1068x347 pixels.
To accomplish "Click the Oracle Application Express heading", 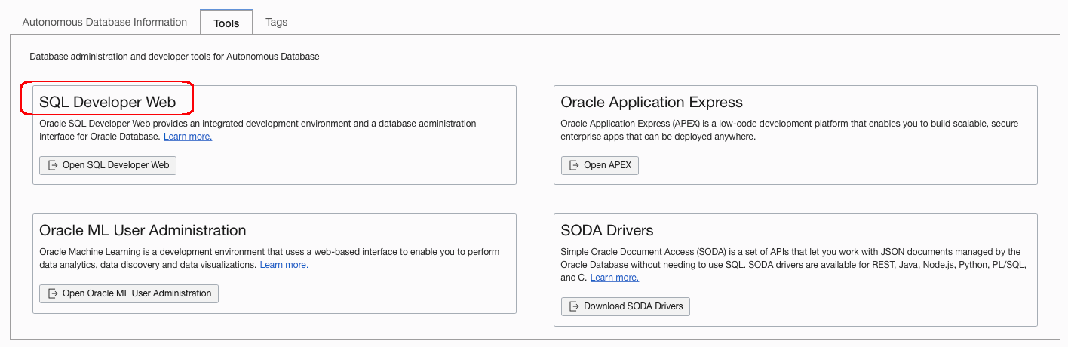I will [652, 103].
